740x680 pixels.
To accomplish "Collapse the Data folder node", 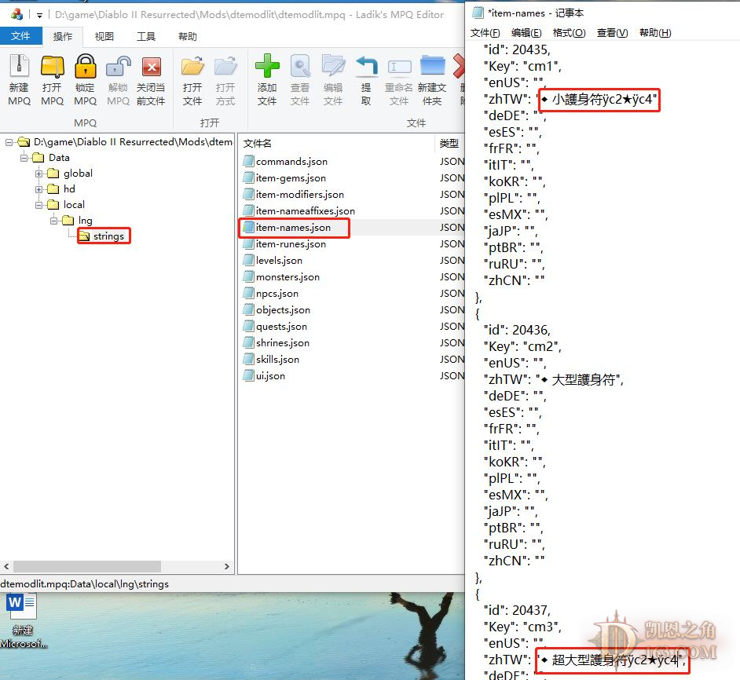I will point(24,158).
